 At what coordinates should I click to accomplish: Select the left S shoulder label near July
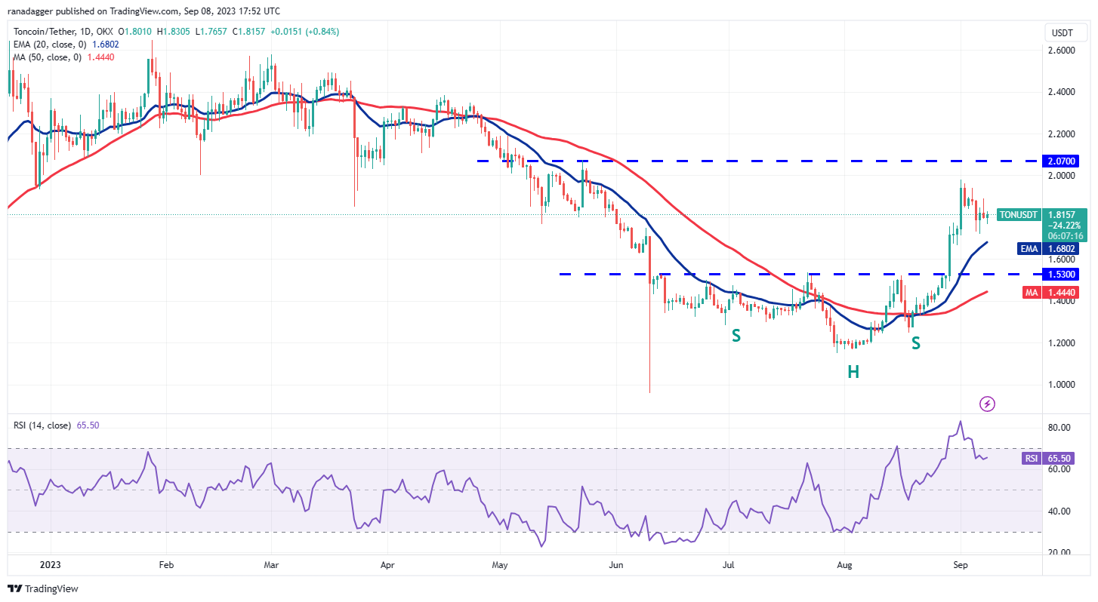(735, 336)
